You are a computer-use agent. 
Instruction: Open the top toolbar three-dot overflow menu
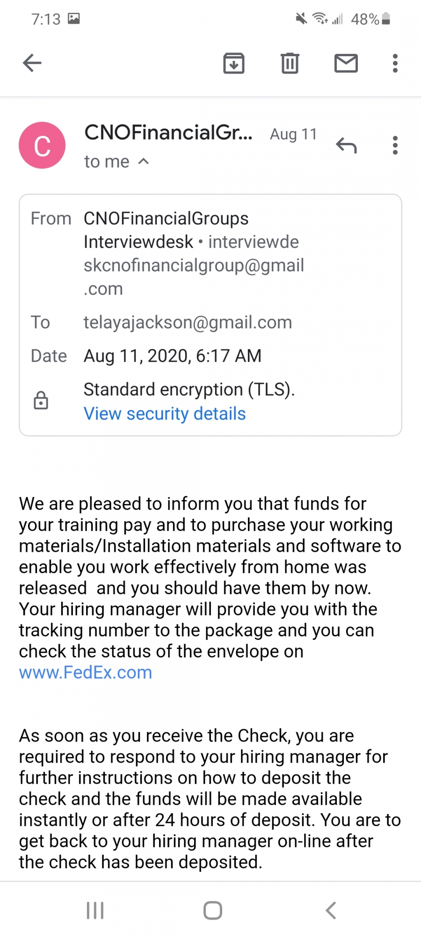[x=395, y=63]
